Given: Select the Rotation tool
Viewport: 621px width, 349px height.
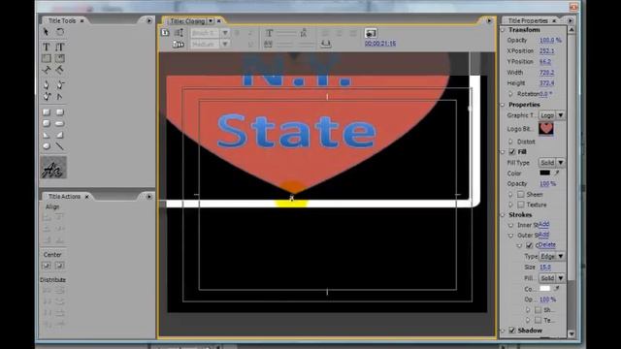Looking at the screenshot, I should tap(60, 32).
